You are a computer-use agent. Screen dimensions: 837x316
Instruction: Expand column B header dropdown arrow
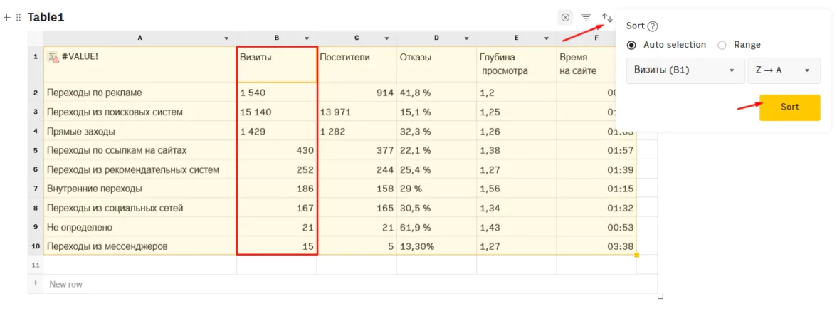coord(307,38)
